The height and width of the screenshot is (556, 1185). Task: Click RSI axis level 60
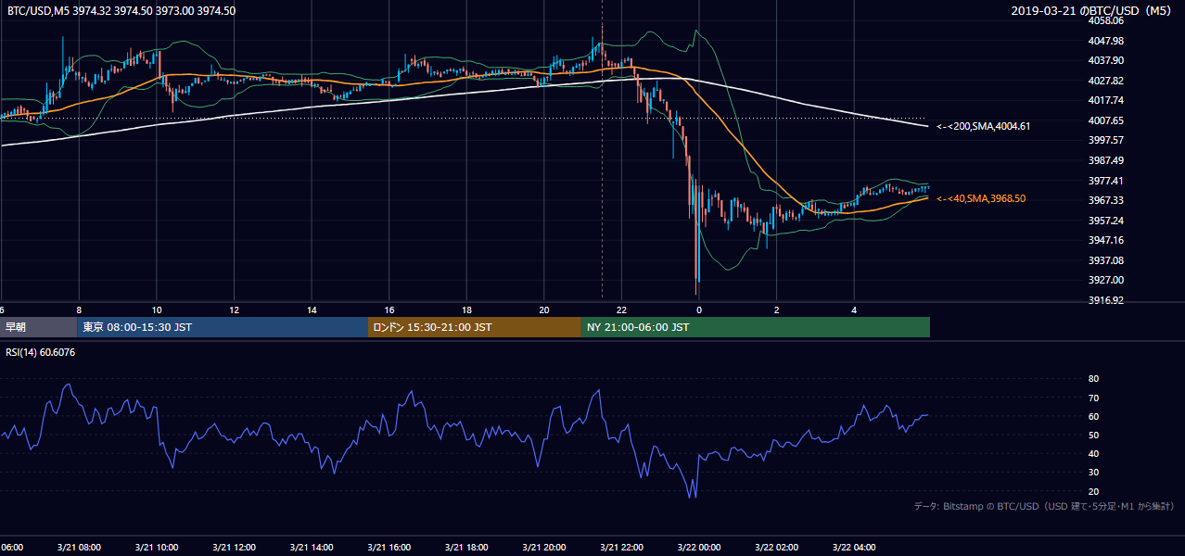(x=1093, y=416)
